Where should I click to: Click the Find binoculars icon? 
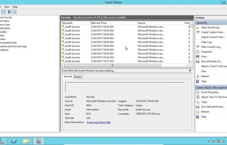[198, 57]
